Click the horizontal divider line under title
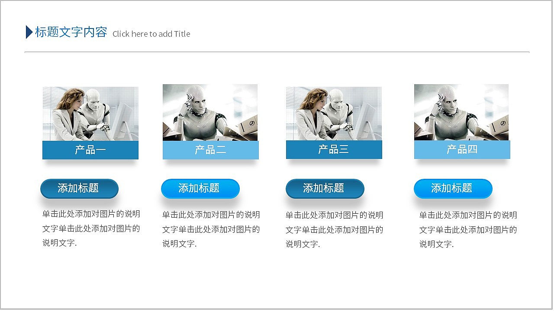 click(277, 52)
